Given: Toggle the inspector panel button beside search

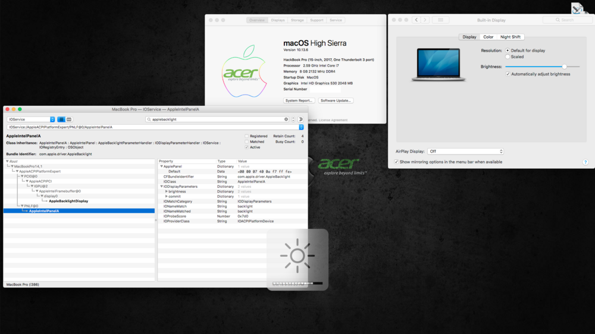Looking at the screenshot, I should coord(300,119).
